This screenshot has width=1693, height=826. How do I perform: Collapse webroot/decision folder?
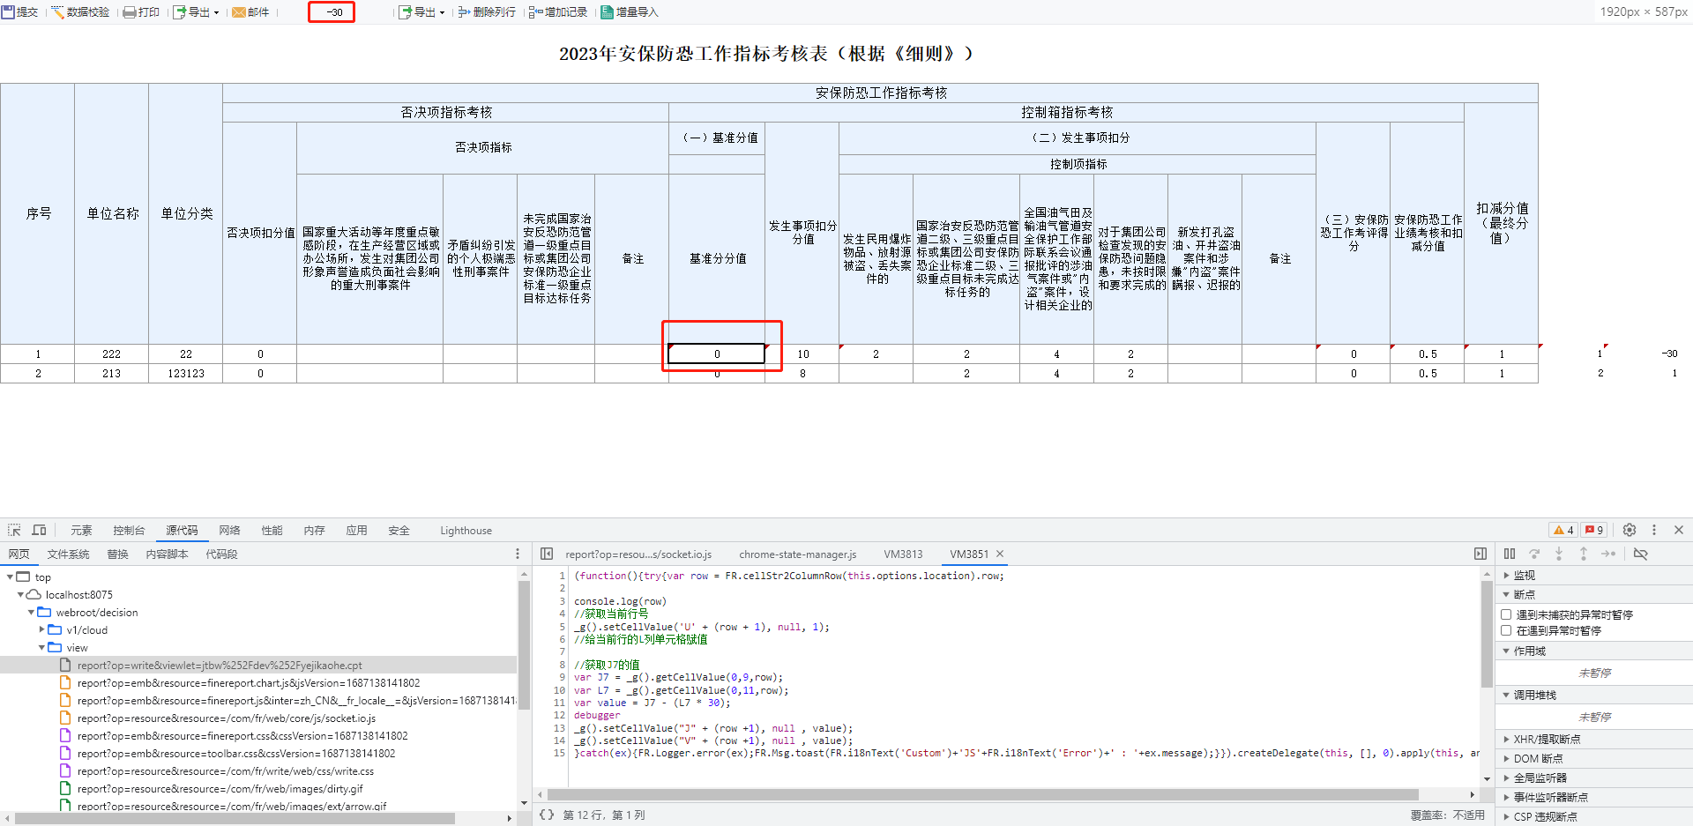[31, 612]
